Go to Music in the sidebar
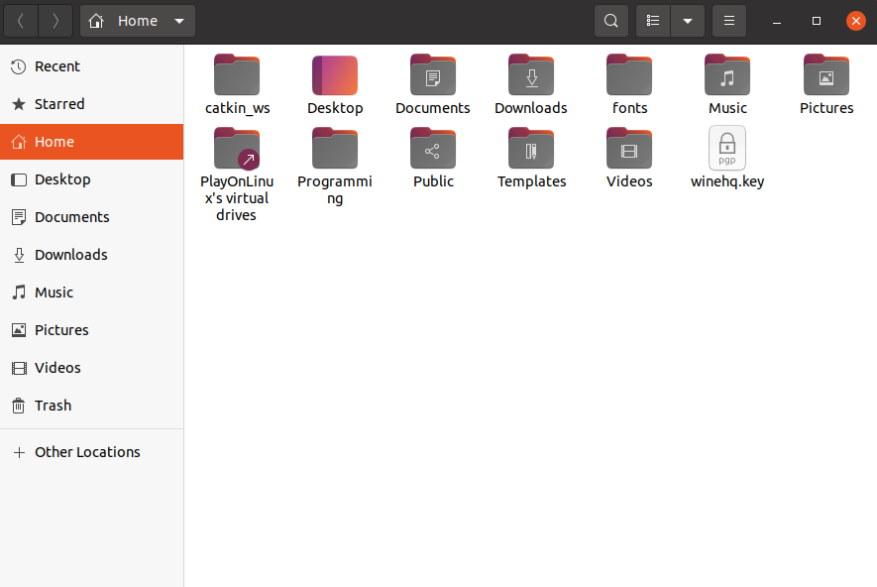This screenshot has height=587, width=877. (x=92, y=293)
